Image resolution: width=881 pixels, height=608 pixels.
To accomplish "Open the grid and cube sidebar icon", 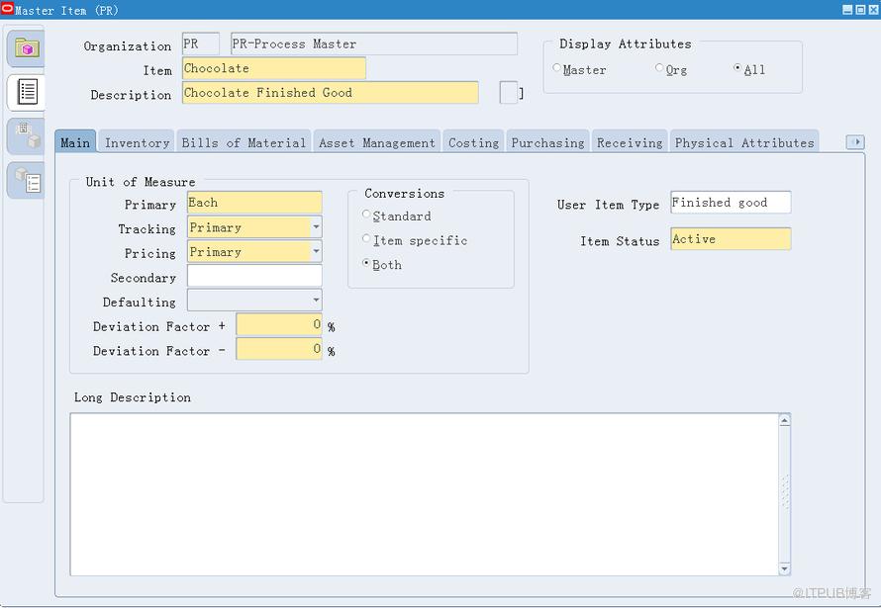I will pos(27,135).
